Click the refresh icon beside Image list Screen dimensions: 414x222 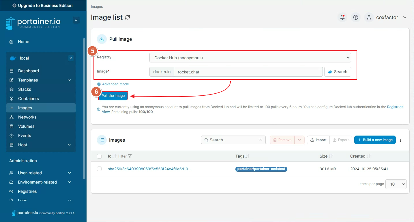[128, 17]
